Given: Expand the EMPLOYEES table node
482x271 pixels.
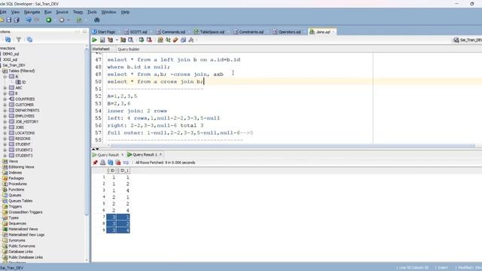Looking at the screenshot, I should click(x=5, y=116).
